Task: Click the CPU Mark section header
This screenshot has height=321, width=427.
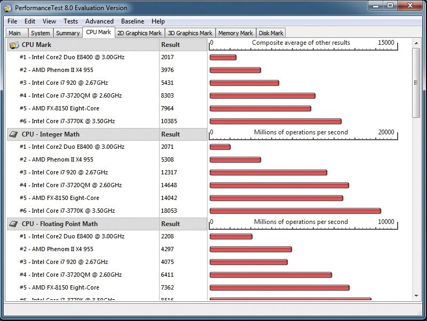Action: click(83, 45)
